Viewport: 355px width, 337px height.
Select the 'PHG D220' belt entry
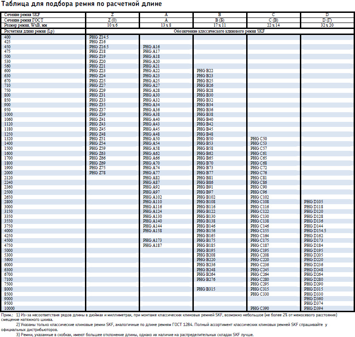pos(313,260)
